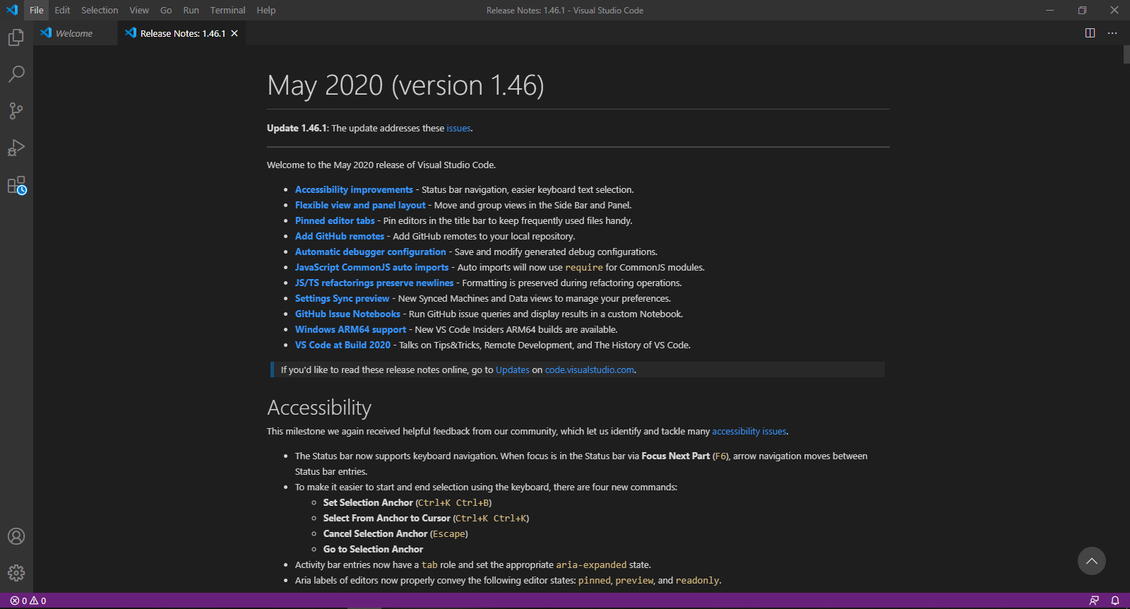1130x609 pixels.
Task: Click the scroll-to-top arrow button
Action: coord(1091,561)
